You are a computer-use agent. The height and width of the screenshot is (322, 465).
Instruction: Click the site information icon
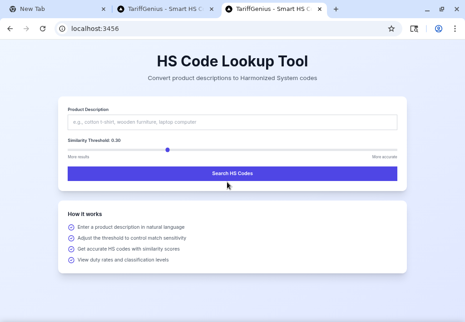pyautogui.click(x=63, y=29)
